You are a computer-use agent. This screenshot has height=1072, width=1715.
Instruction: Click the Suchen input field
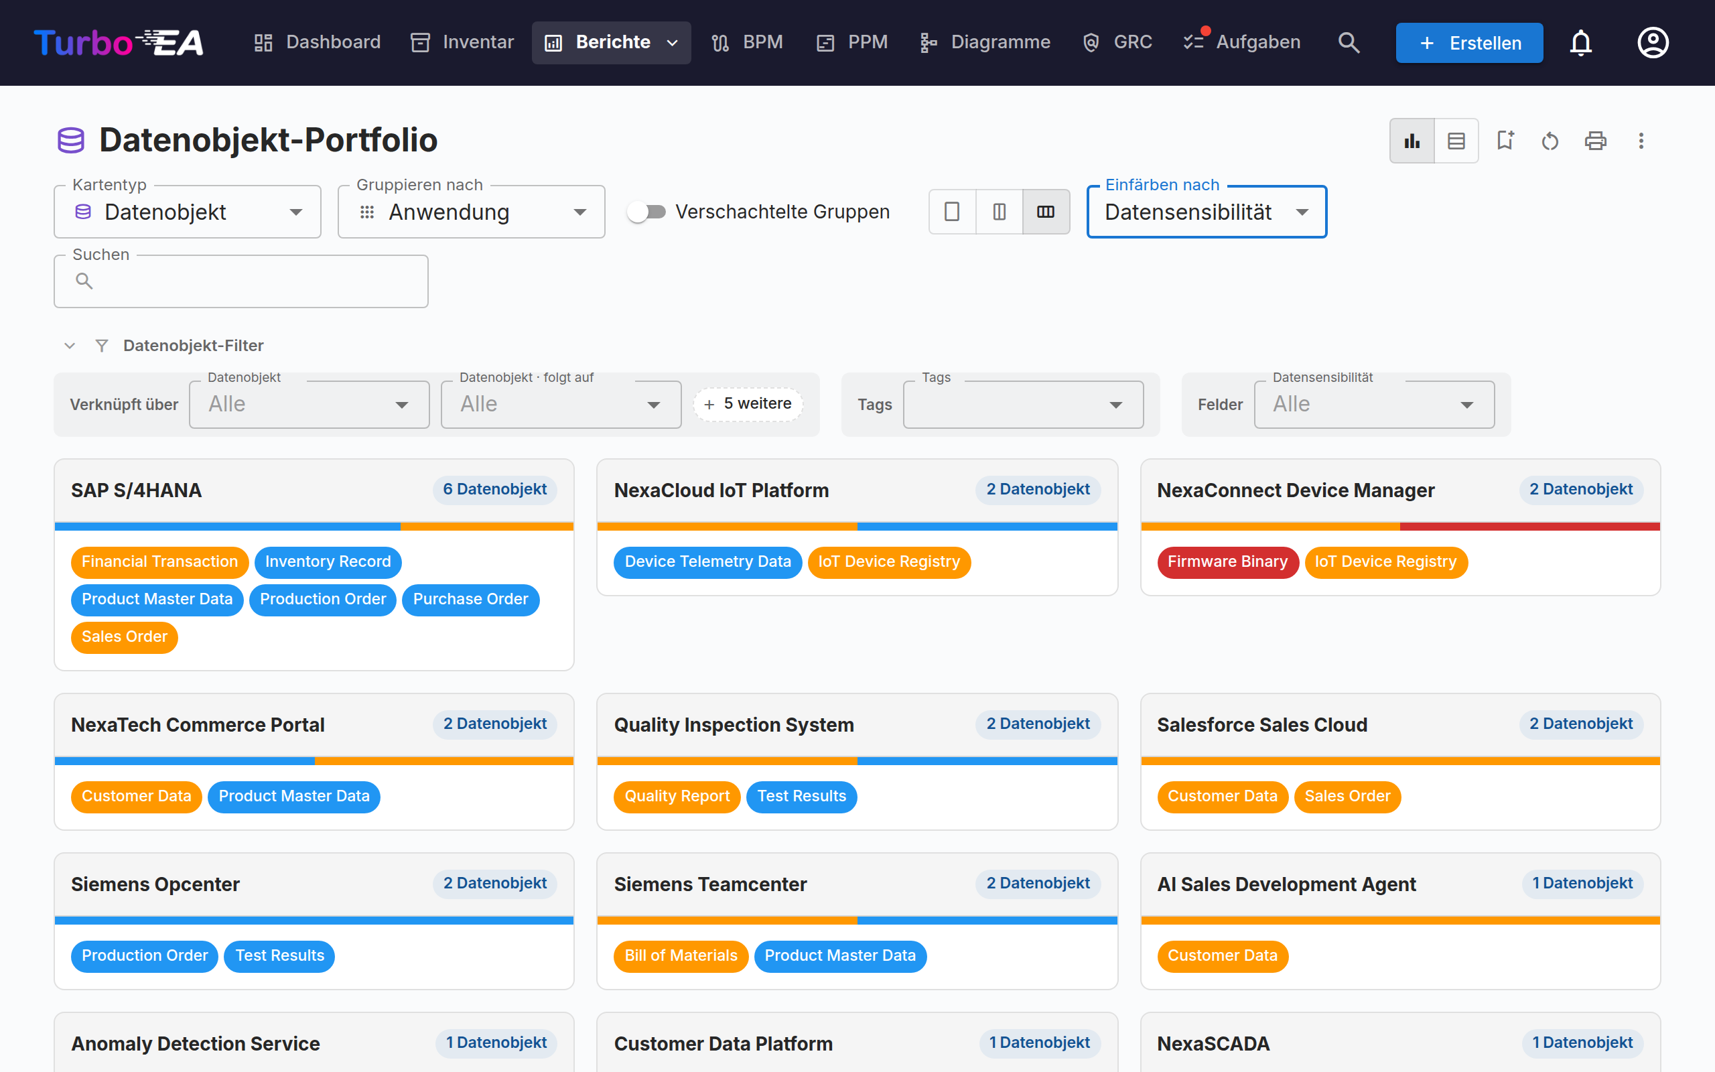coord(241,281)
